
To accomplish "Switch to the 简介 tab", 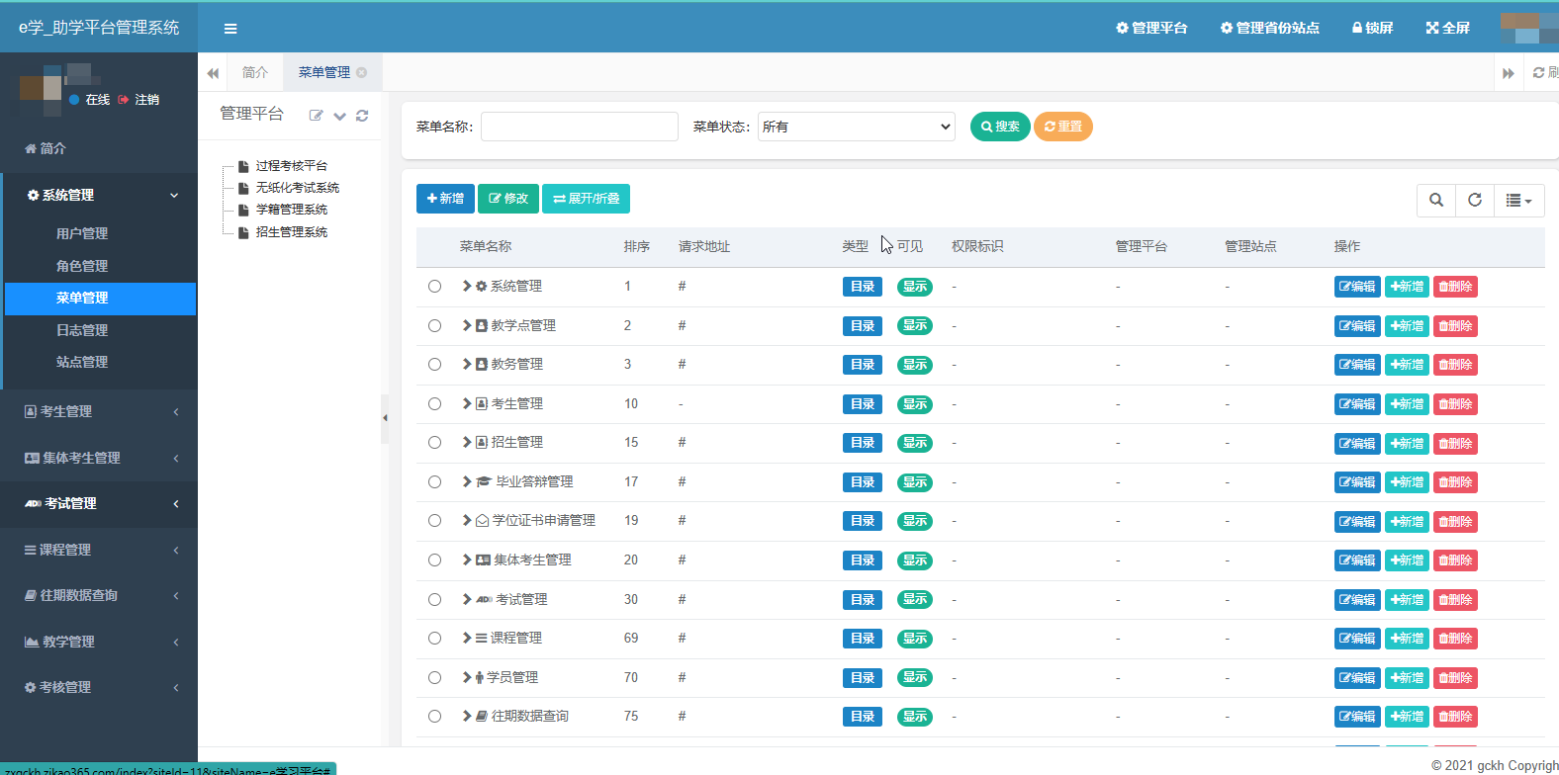I will (255, 72).
